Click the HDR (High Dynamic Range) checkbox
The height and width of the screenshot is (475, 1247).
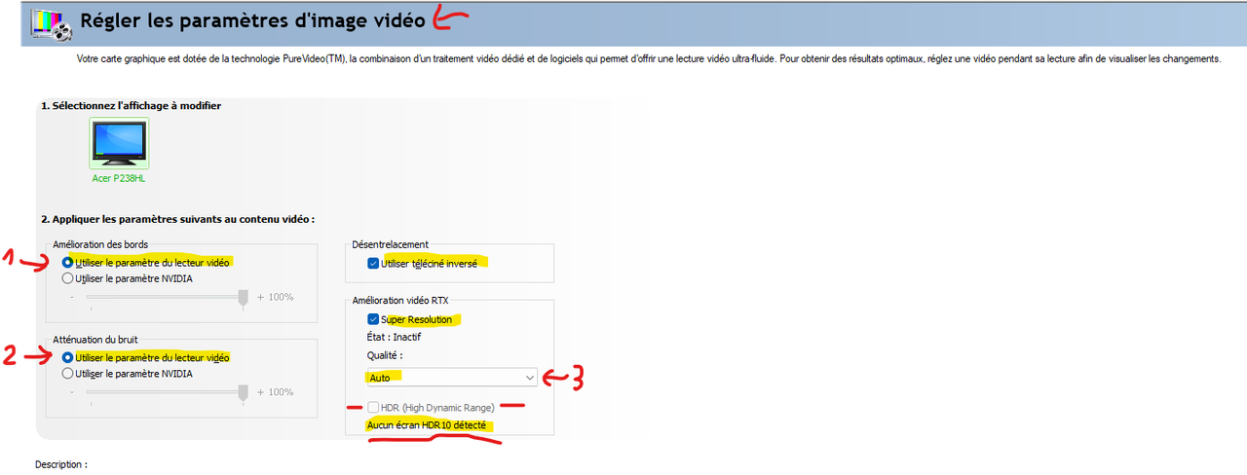click(373, 407)
